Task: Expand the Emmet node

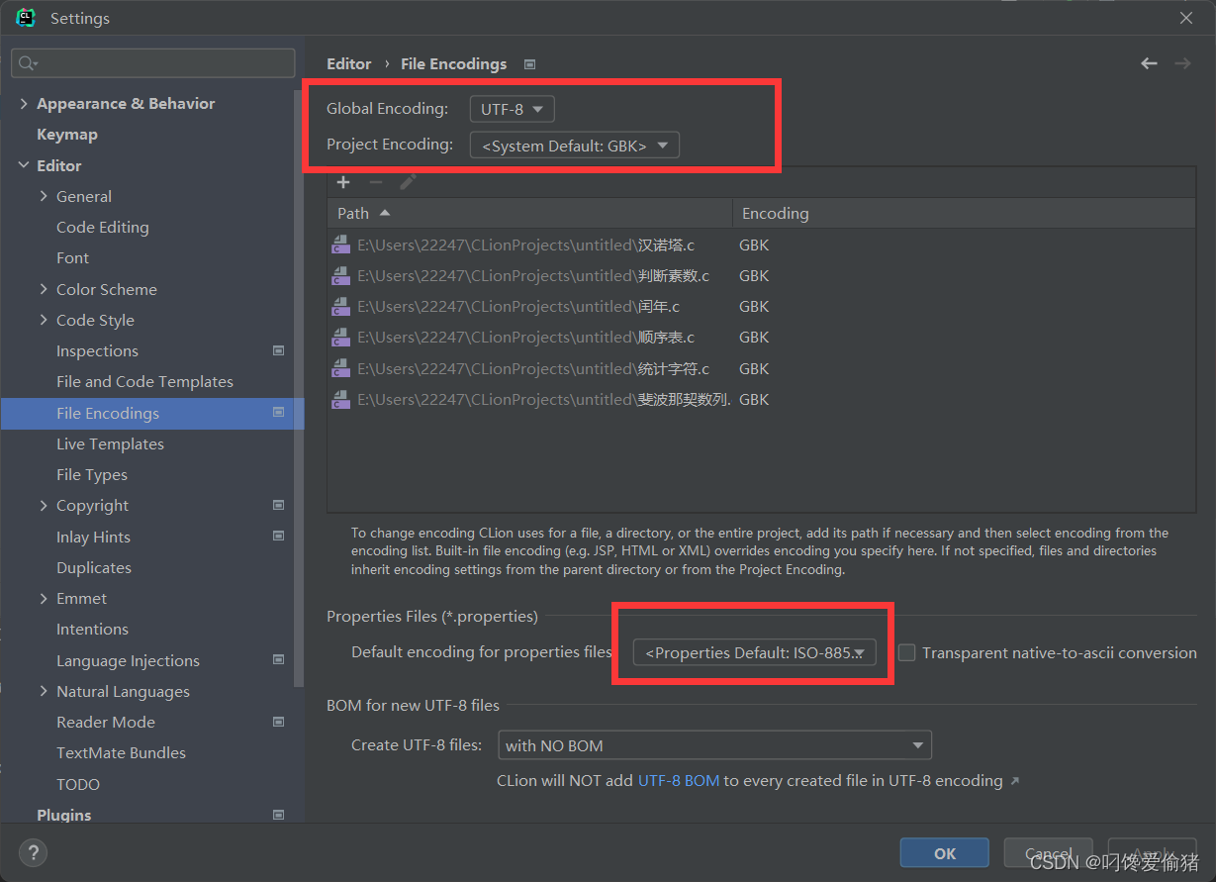Action: click(x=44, y=598)
